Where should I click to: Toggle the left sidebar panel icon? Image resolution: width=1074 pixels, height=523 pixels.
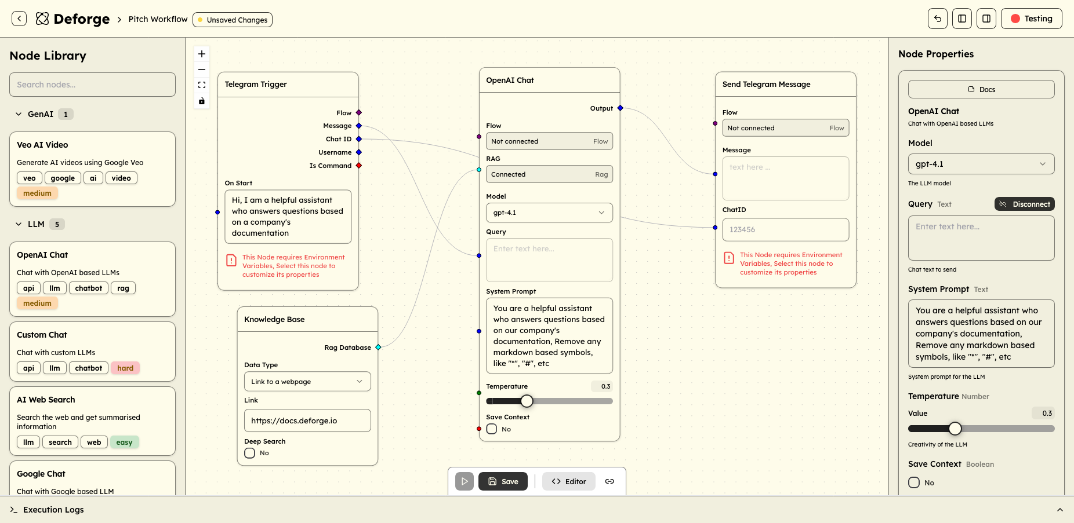(x=962, y=19)
